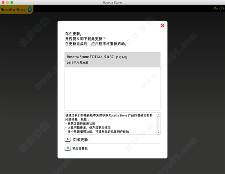Click the red macOS close window button
Screen dimensions: 225x174
[x=3, y=2]
